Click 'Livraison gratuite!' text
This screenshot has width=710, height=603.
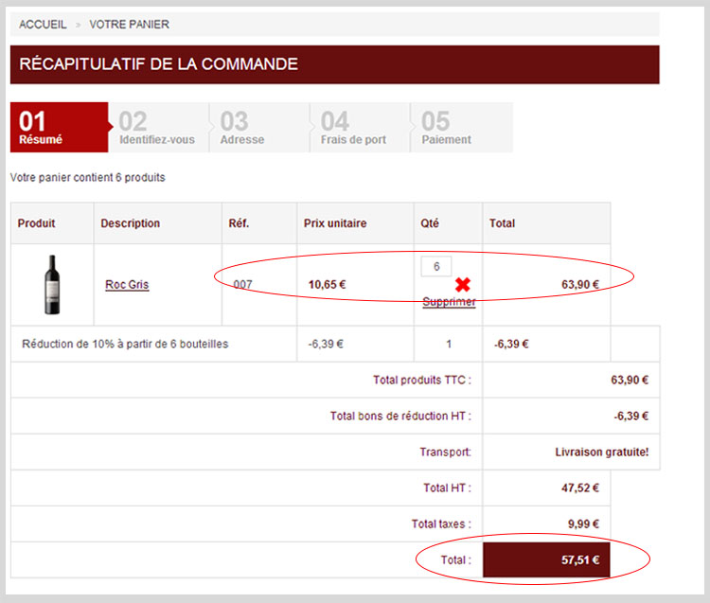(602, 452)
